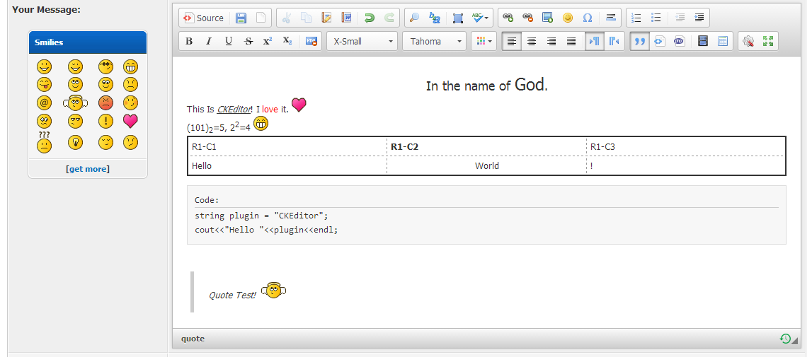Click the Source view button
Image resolution: width=812 pixels, height=357 pixels.
[203, 18]
